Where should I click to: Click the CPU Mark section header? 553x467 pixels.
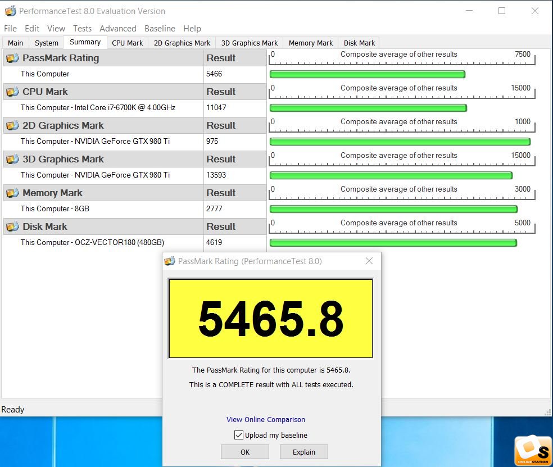pos(103,92)
